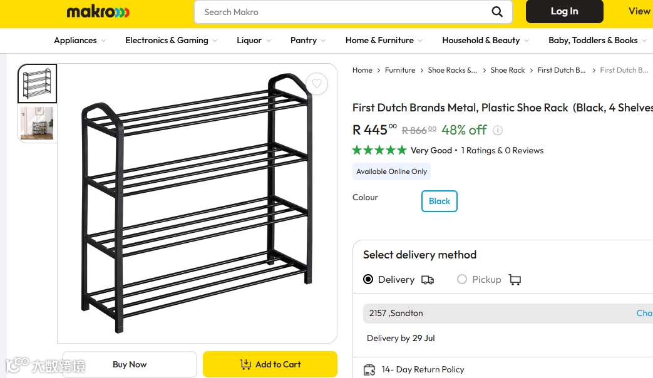Open Electronics & Gaming dropdown
This screenshot has height=378, width=653.
171,40
